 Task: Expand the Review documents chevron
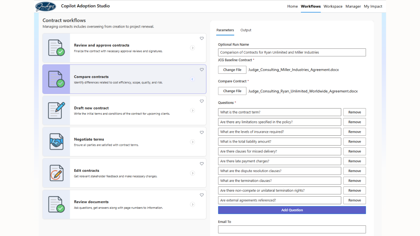[x=193, y=205]
